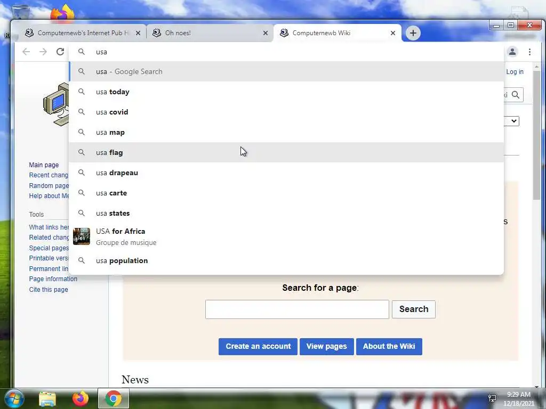Click the Log in link
The height and width of the screenshot is (409, 546).
point(515,72)
